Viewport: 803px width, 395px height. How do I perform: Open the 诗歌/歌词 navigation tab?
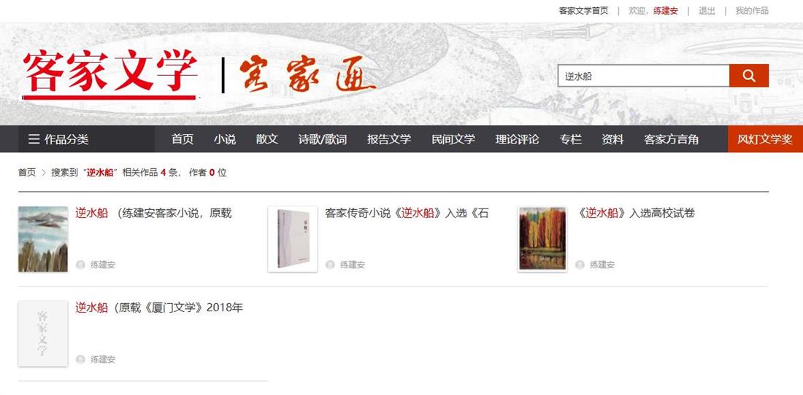pos(323,139)
